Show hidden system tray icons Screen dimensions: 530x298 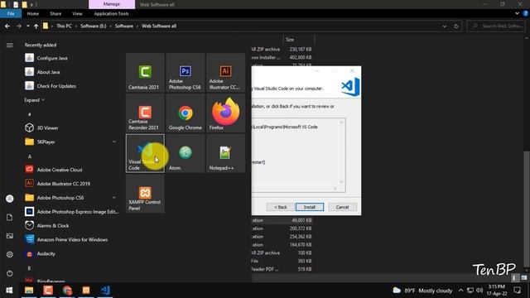click(x=460, y=291)
